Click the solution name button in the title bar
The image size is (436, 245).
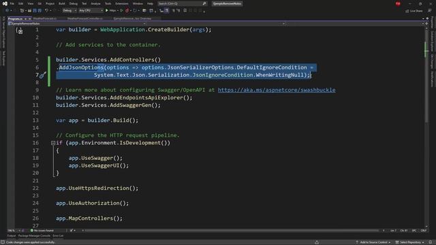click(x=227, y=3)
